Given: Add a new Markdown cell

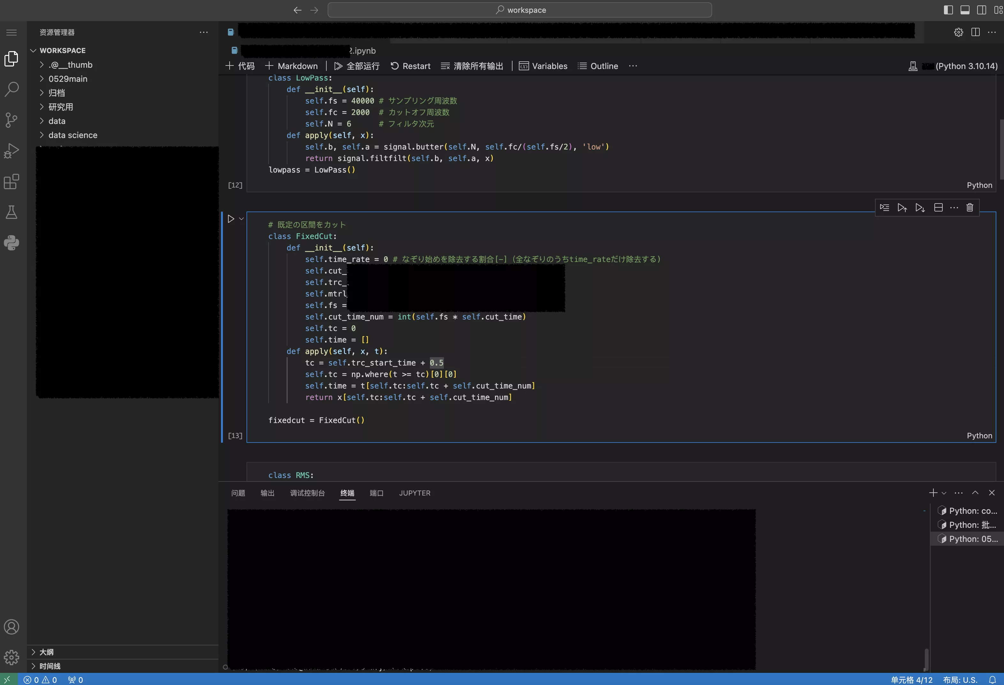Looking at the screenshot, I should pyautogui.click(x=291, y=66).
